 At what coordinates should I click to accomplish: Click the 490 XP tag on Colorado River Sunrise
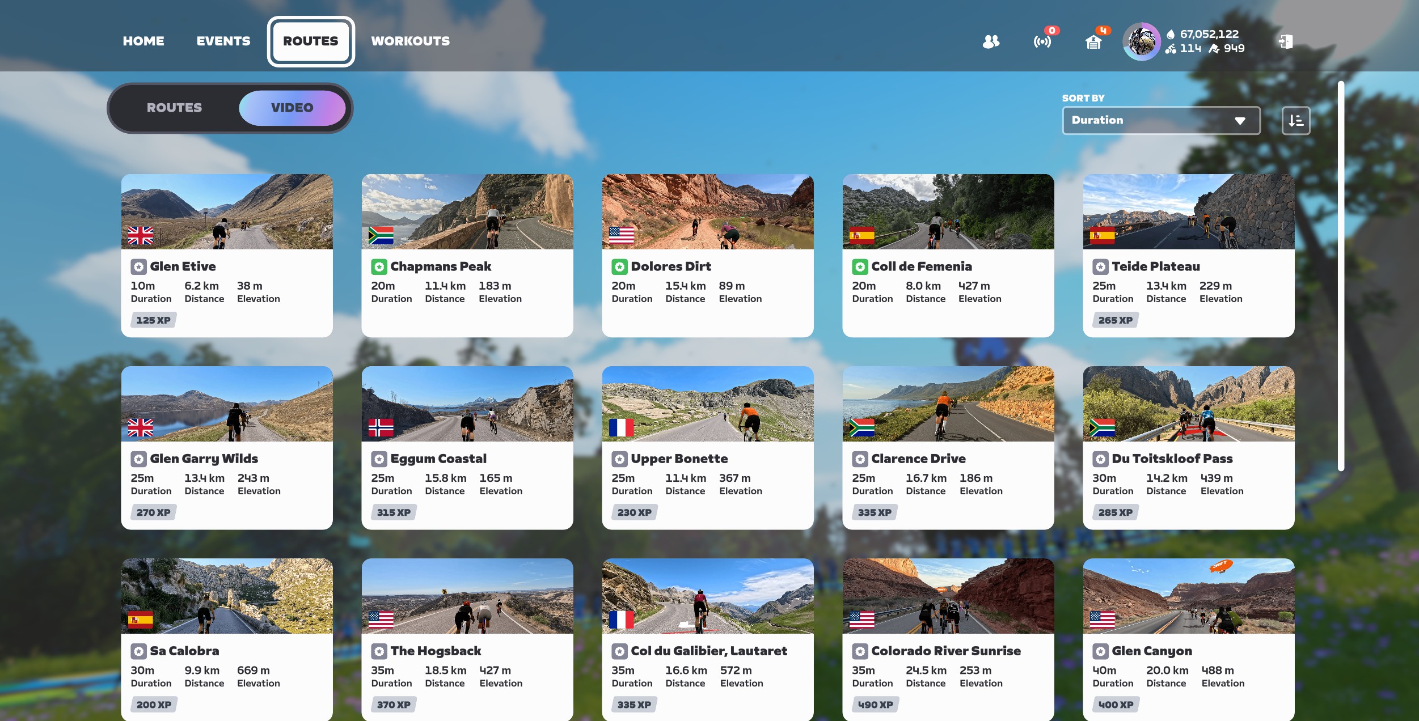[x=875, y=705]
